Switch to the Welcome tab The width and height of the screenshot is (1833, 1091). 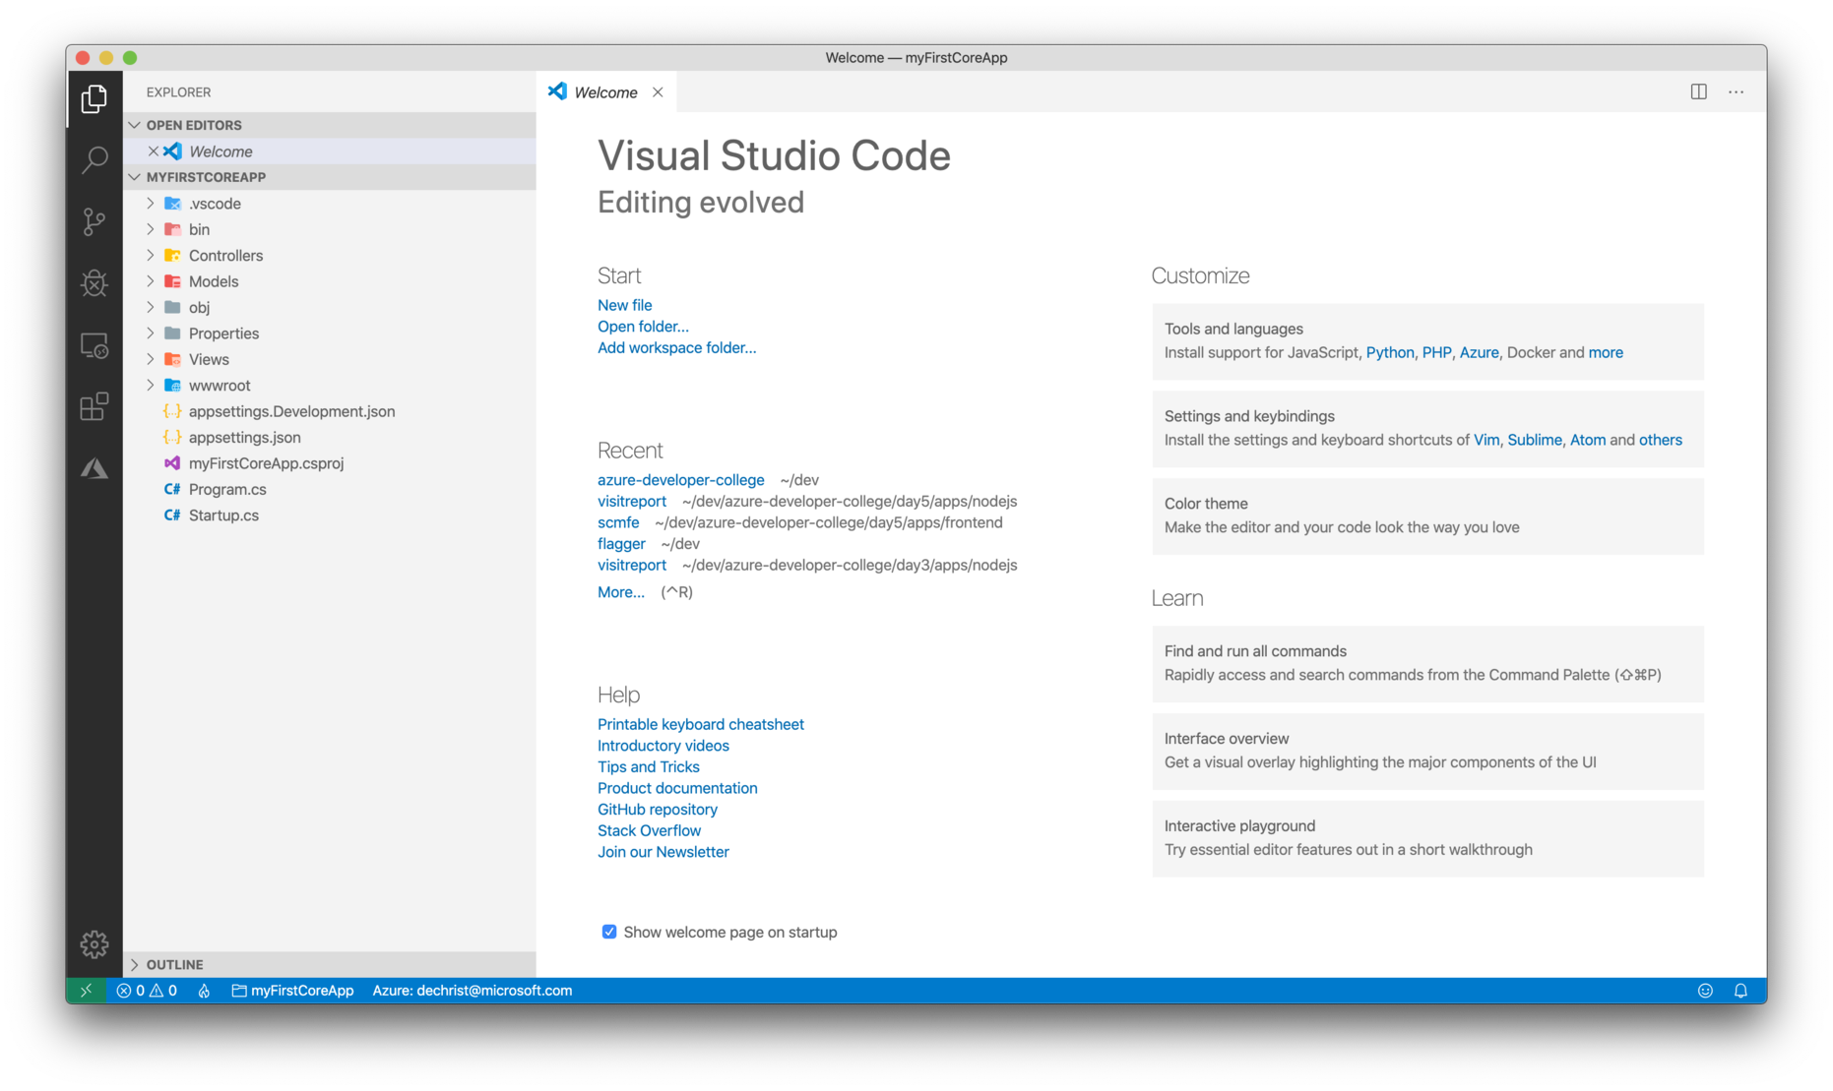tap(604, 91)
